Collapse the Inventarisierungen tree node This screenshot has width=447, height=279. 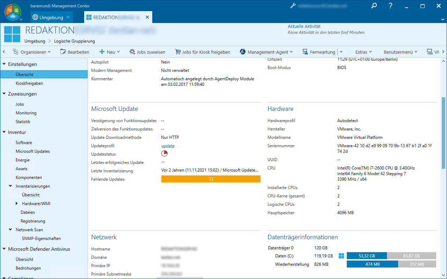[x=10, y=186]
